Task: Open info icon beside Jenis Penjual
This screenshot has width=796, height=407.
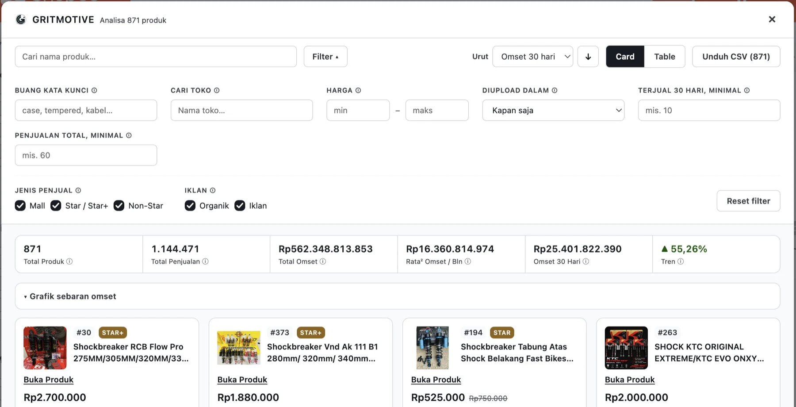Action: 78,190
